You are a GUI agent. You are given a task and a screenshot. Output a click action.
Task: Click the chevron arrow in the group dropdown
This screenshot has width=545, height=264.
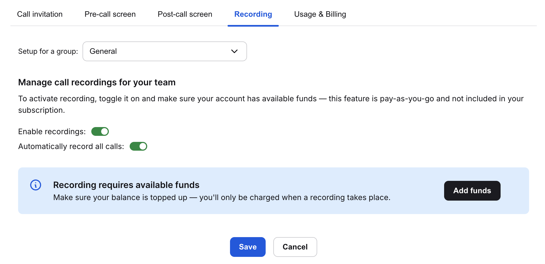pyautogui.click(x=234, y=51)
